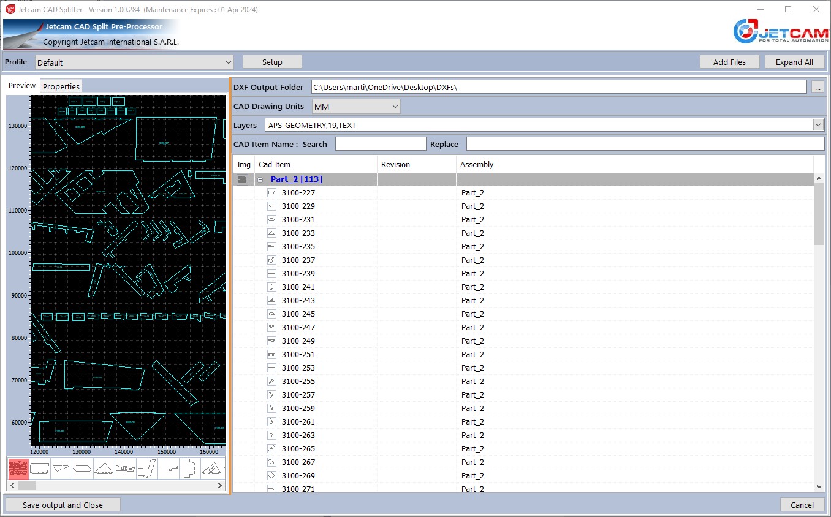Image resolution: width=831 pixels, height=517 pixels.
Task: Click the Setup button
Action: (x=272, y=62)
